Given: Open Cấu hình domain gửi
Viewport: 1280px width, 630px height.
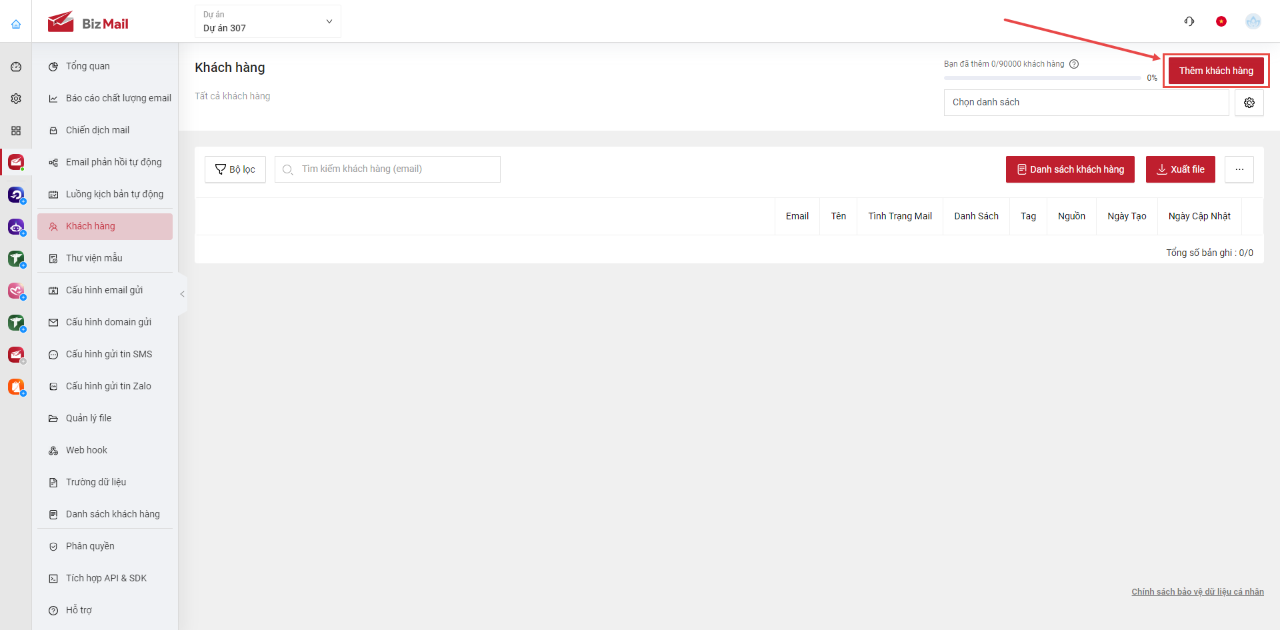Looking at the screenshot, I should (105, 323).
